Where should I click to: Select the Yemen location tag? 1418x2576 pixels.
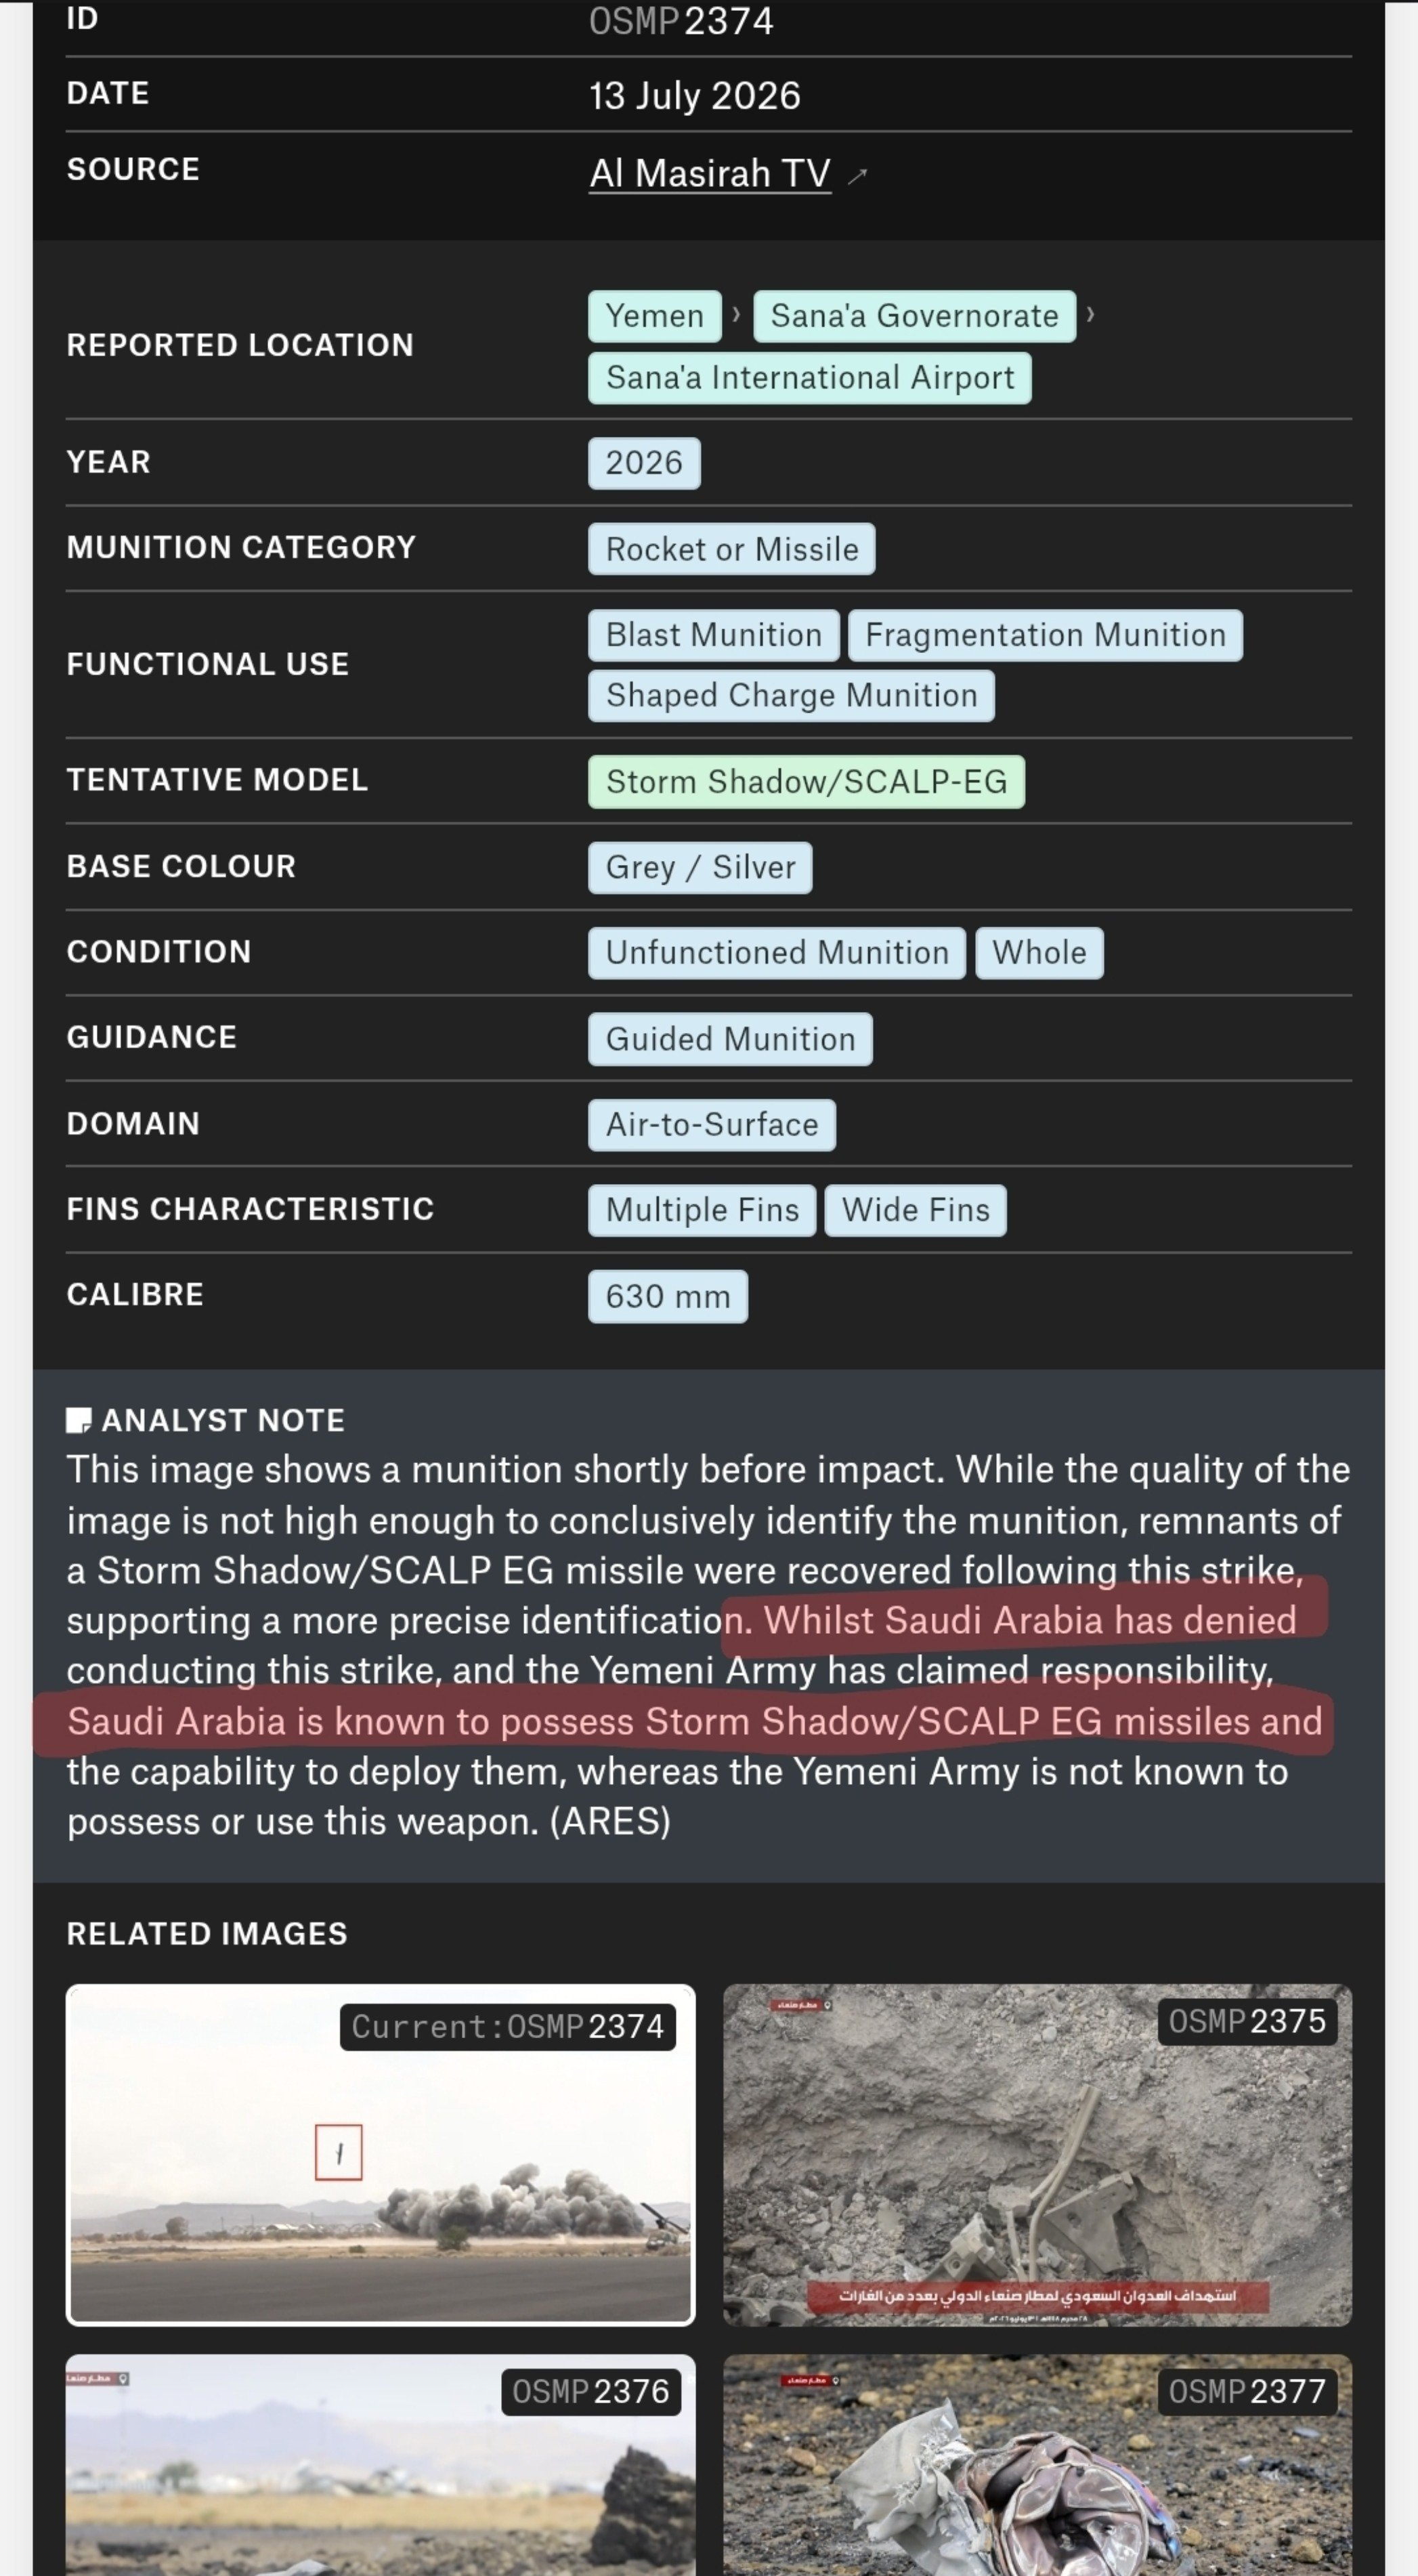coord(655,316)
